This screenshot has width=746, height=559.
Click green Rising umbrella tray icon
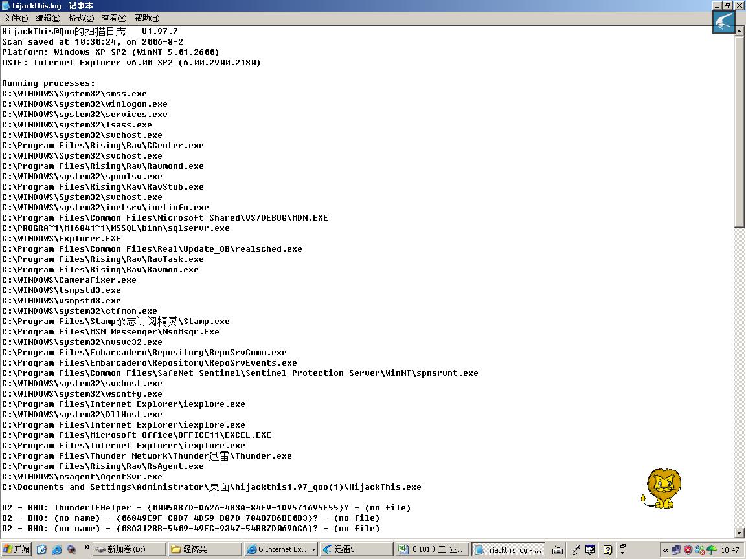(x=711, y=550)
